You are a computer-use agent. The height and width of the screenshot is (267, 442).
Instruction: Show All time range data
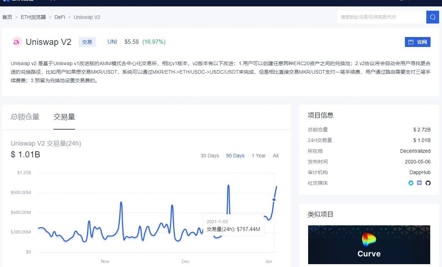pos(276,156)
